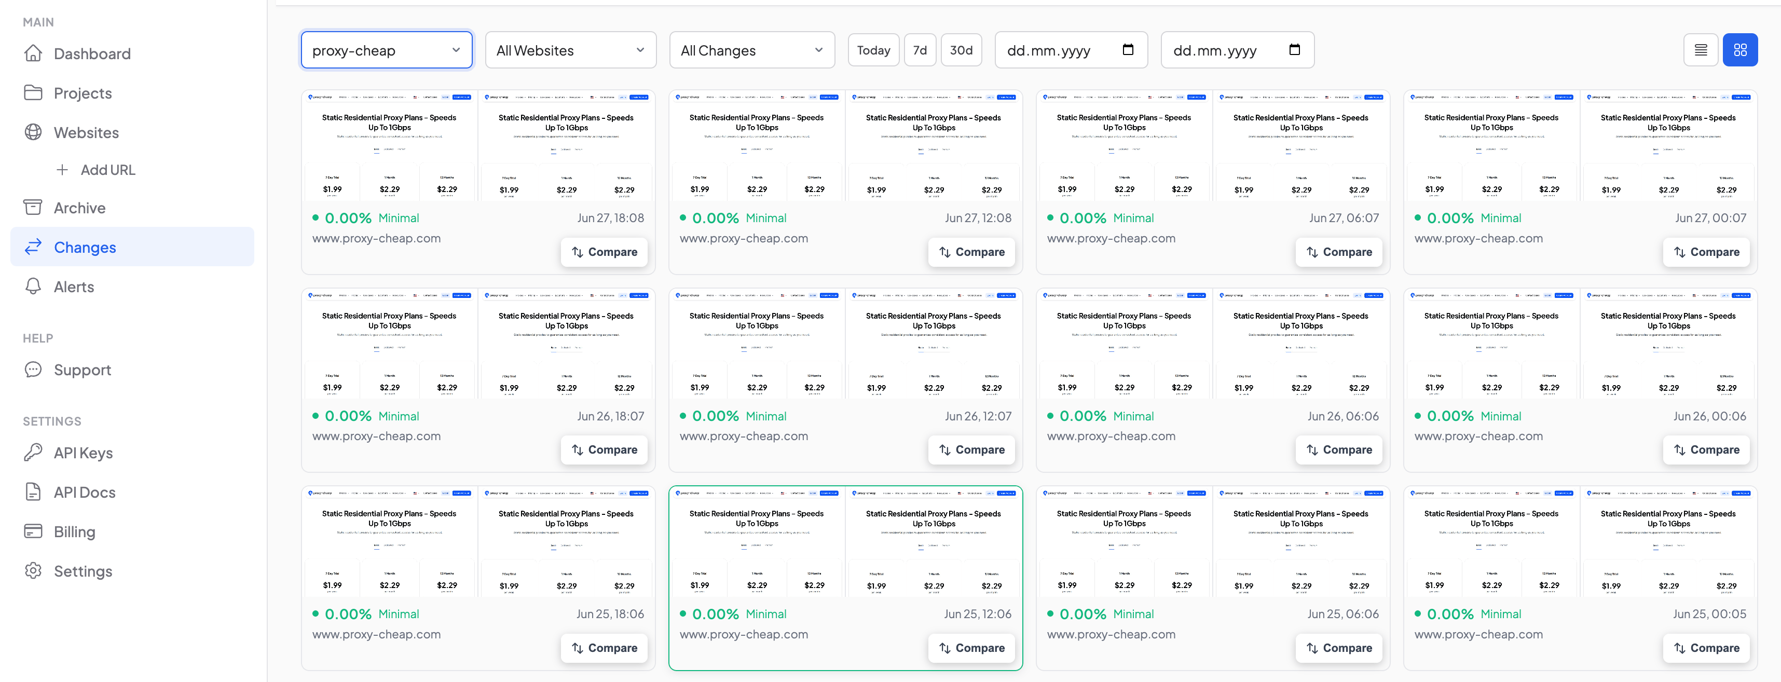The height and width of the screenshot is (682, 1781).
Task: Click www.proxy-cheap.com on Jun 26, 00:06 card
Action: point(1478,436)
